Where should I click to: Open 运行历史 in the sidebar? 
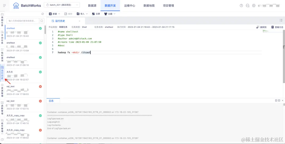pyautogui.click(x=2, y=73)
